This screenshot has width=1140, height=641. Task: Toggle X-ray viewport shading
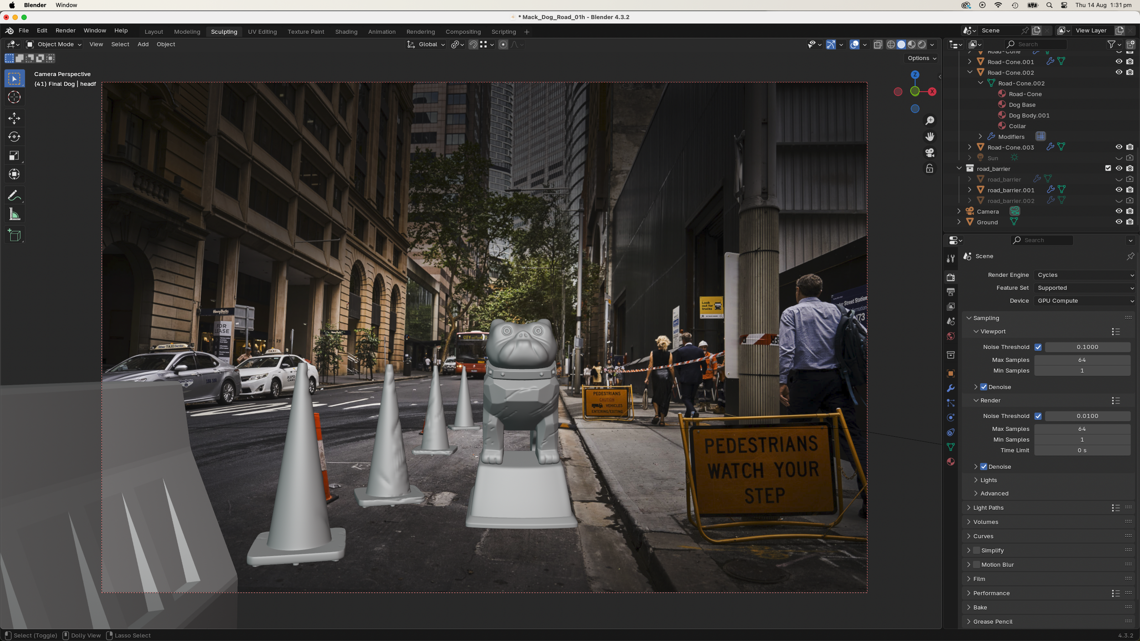click(878, 44)
